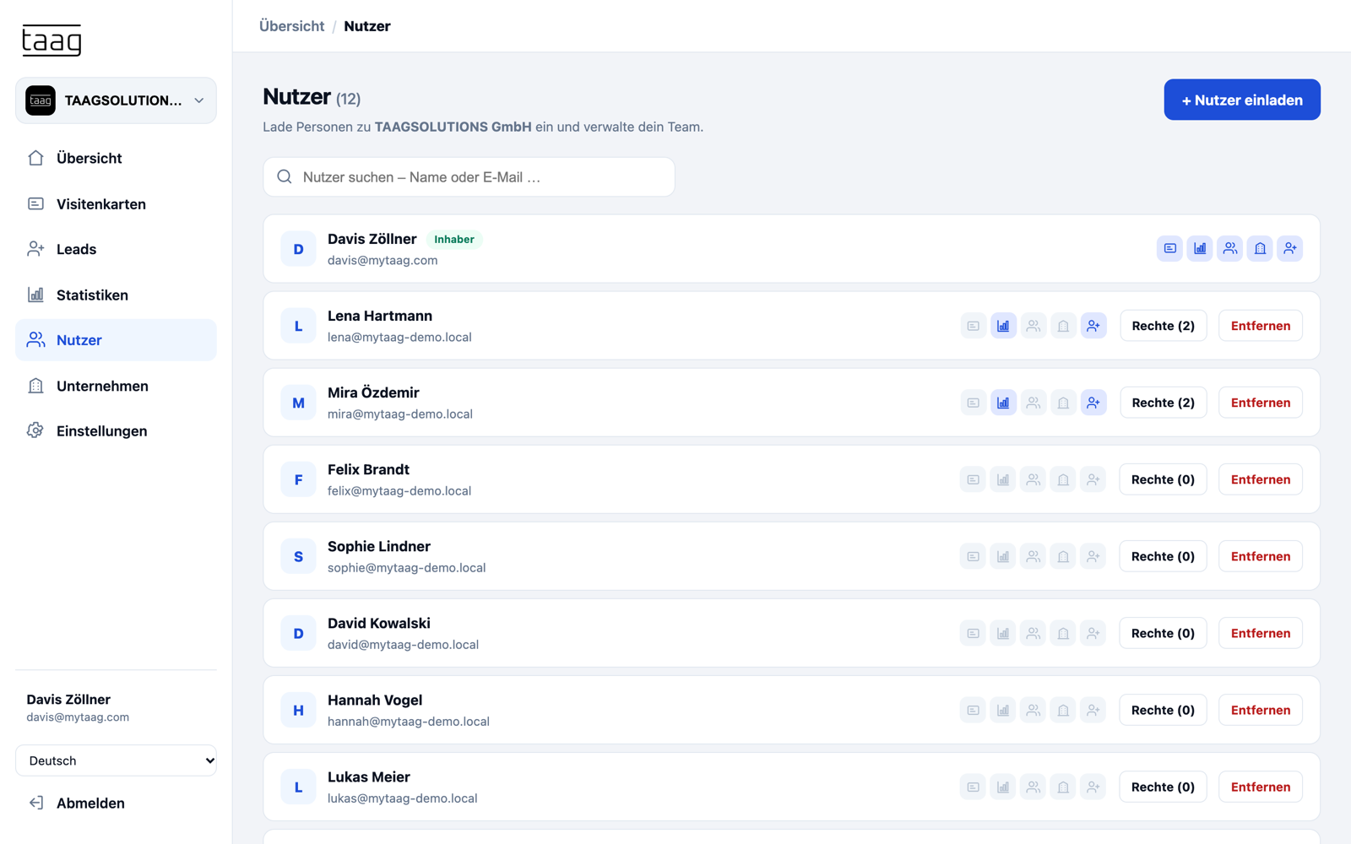Click the taag logo in sidebar
The height and width of the screenshot is (844, 1351).
(52, 40)
